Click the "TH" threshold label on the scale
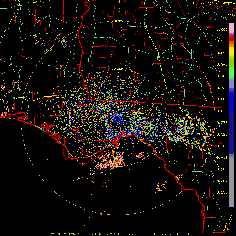The width and height of the screenshot is (236, 236). point(225,204)
